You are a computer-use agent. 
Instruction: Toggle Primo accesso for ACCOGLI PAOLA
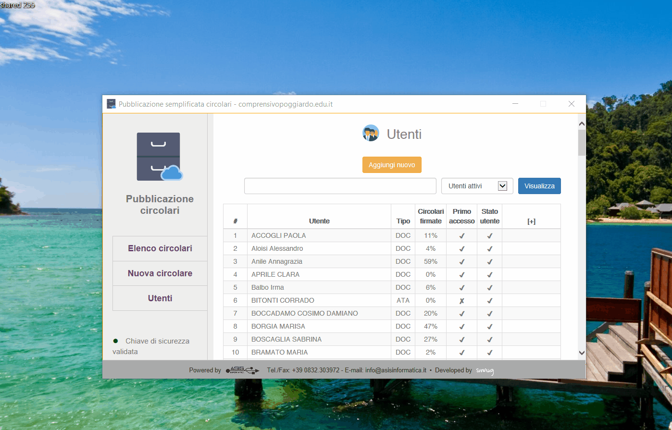tap(462, 236)
